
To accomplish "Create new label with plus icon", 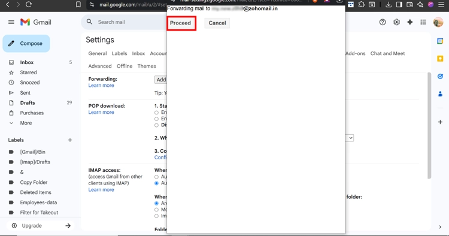I will coord(70,140).
